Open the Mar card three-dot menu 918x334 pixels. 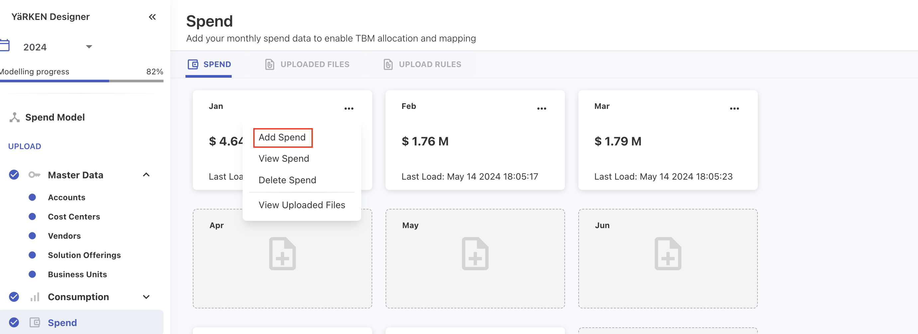pyautogui.click(x=734, y=109)
